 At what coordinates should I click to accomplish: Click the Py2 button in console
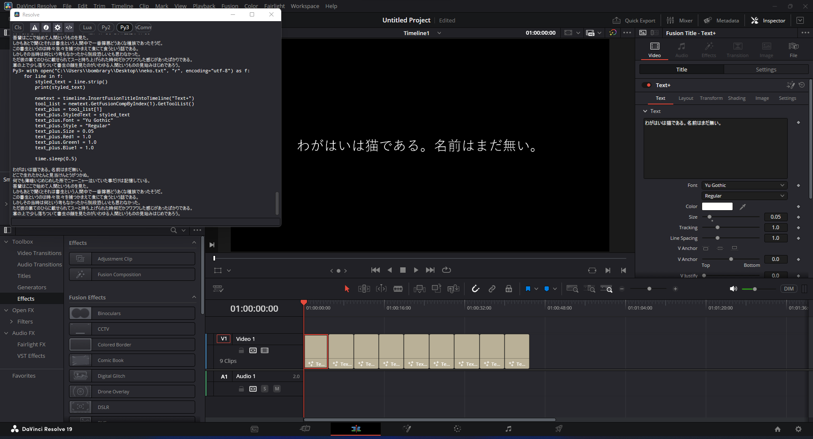pos(106,27)
